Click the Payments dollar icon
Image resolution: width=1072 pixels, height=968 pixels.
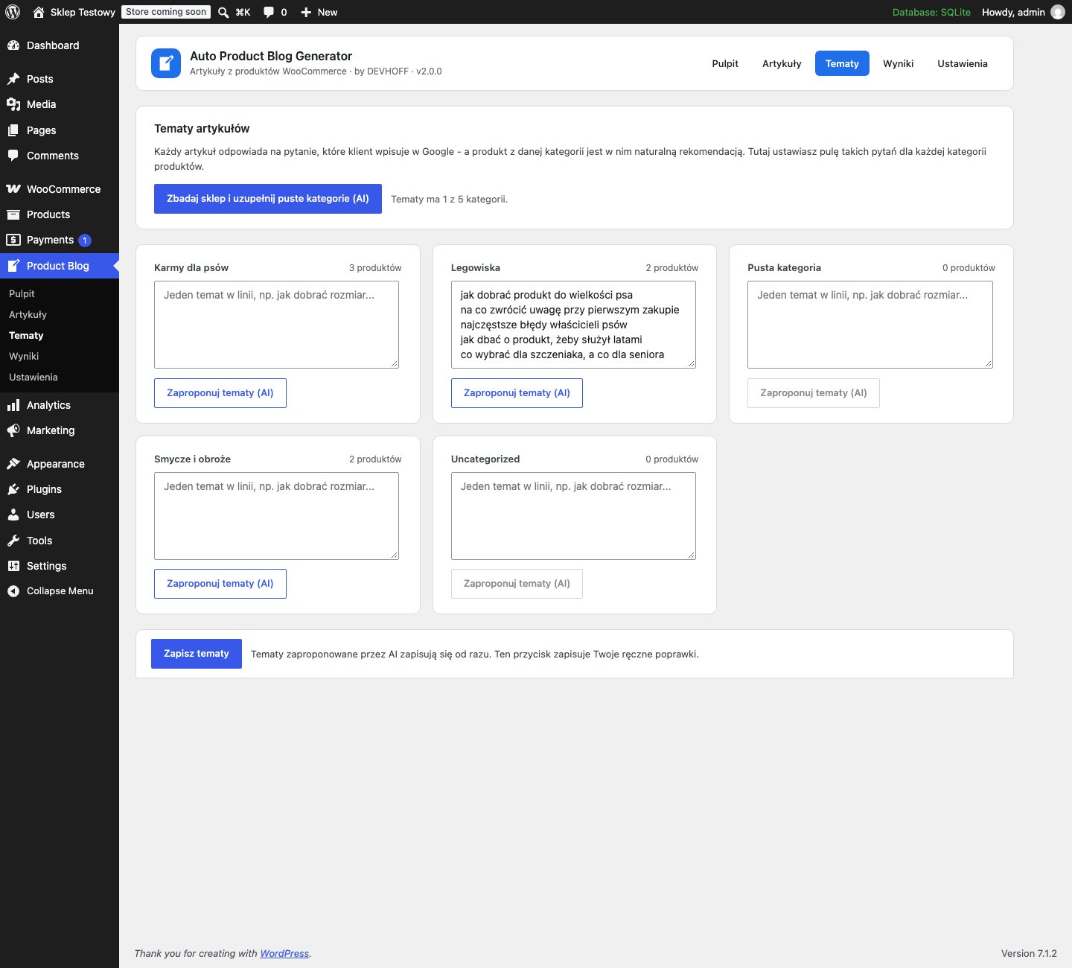click(x=13, y=240)
